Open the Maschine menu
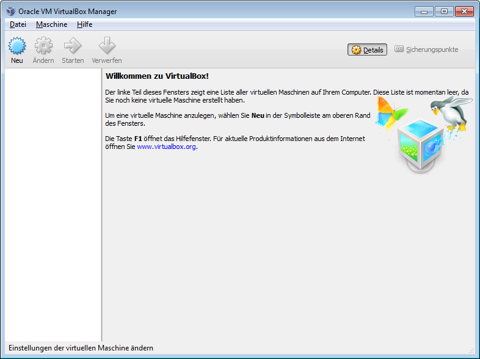 51,24
